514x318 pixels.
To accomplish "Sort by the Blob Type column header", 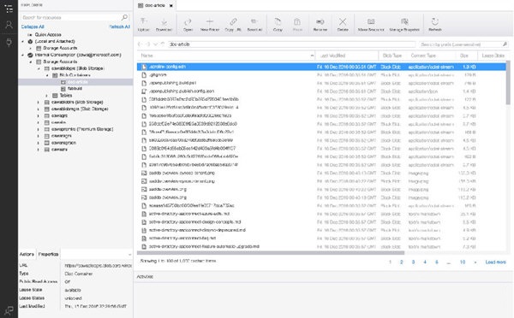I will (x=392, y=56).
